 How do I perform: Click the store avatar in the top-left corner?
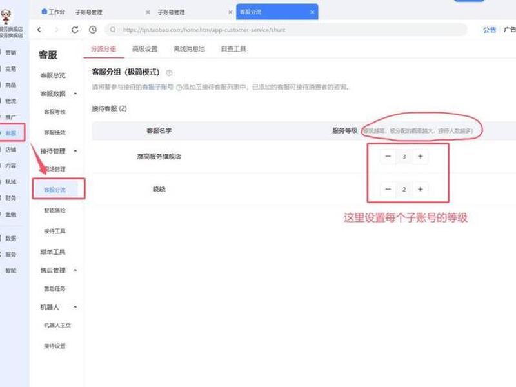6,15
